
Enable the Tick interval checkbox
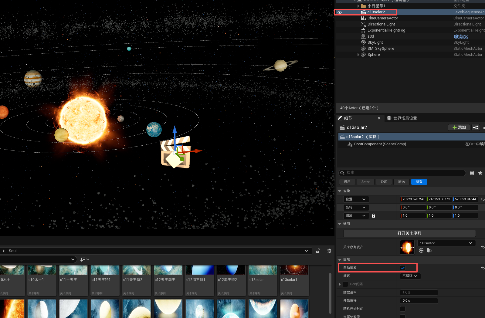[345, 284]
